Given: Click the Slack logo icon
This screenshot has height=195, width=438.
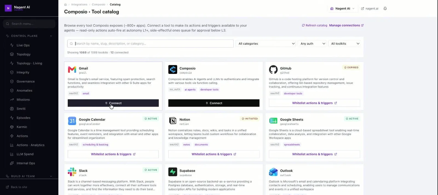Looking at the screenshot, I should (x=72, y=172).
